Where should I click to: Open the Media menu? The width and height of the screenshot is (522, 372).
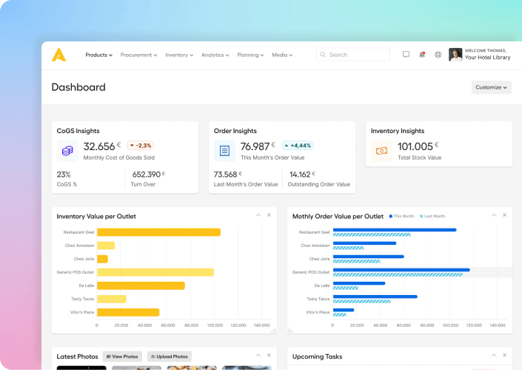pos(282,55)
